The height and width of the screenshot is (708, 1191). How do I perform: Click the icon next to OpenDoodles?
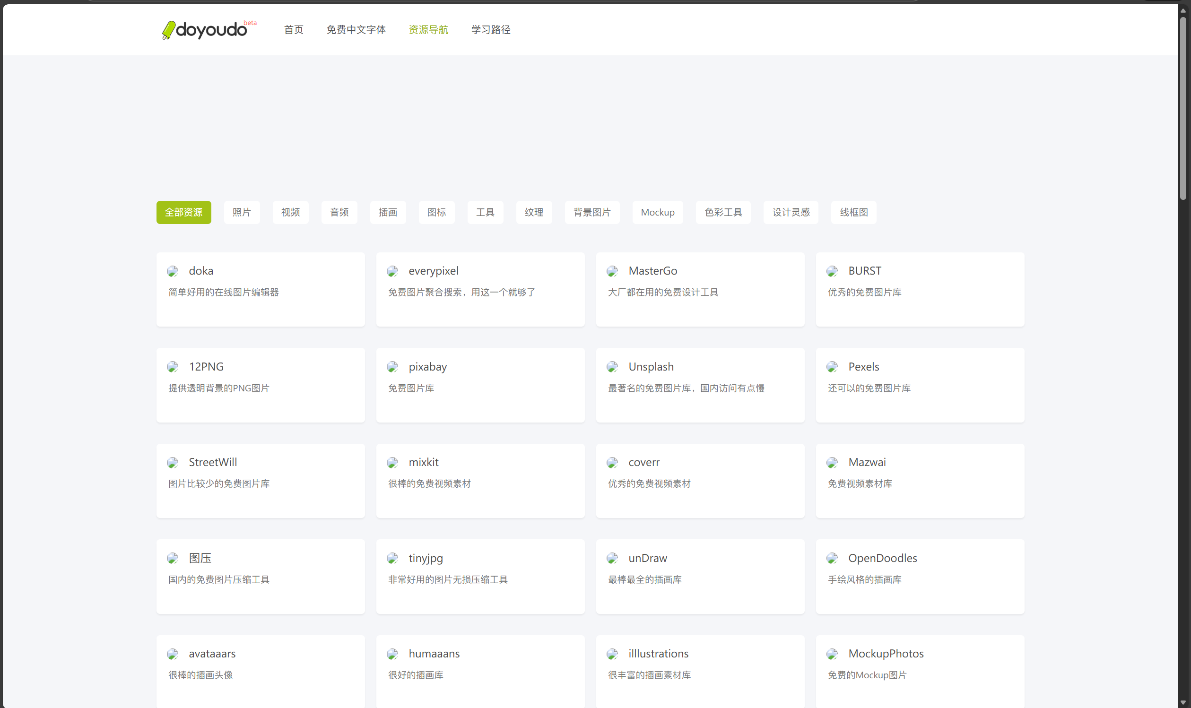pyautogui.click(x=832, y=558)
